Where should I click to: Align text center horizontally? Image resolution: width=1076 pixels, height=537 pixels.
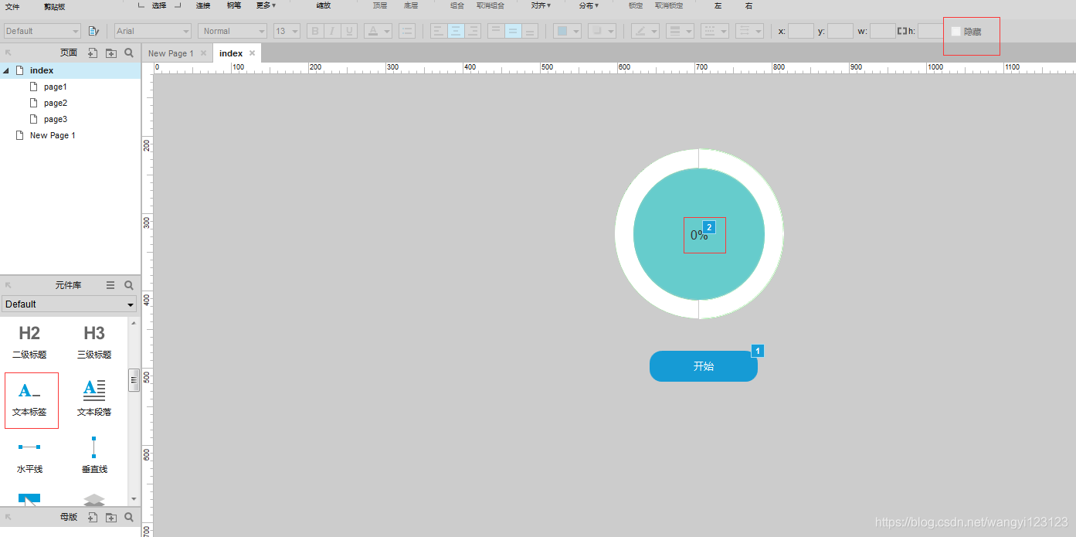pos(456,31)
